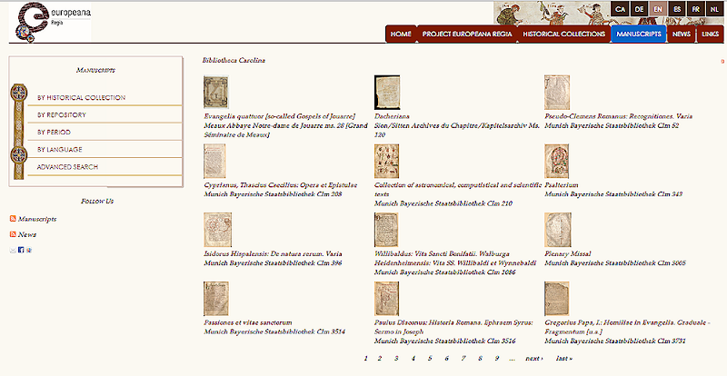The width and height of the screenshot is (727, 376).
Task: Open Cyprianus Opera et Epistulae thumbnail
Action: [x=214, y=161]
